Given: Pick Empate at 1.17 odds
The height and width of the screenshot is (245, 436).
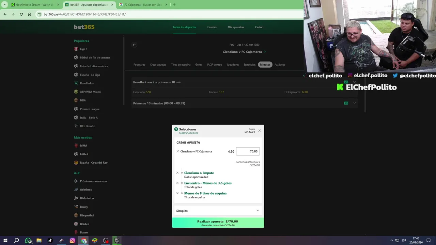Looking at the screenshot, I should pyautogui.click(x=216, y=92).
